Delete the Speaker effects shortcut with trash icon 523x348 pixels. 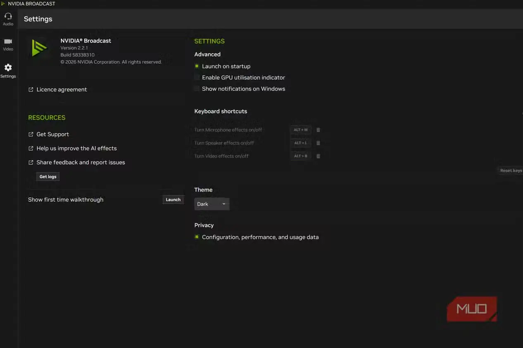click(318, 143)
